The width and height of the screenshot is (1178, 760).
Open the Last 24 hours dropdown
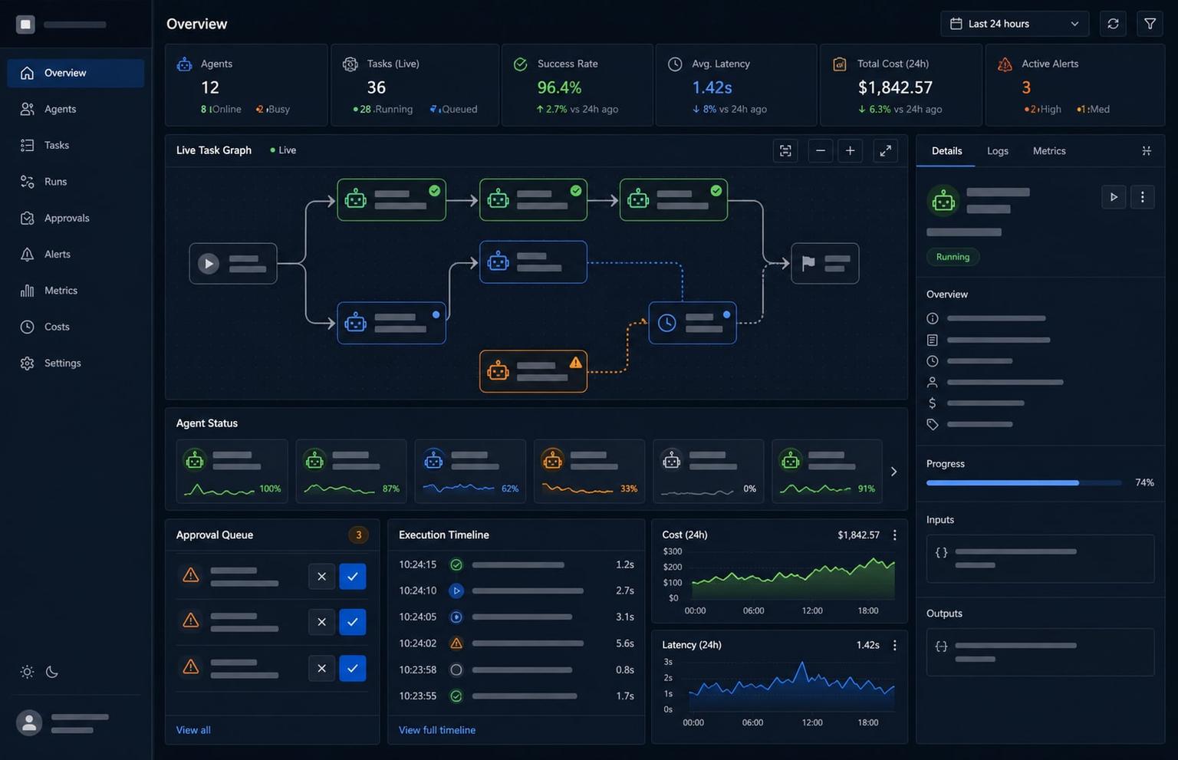(1014, 24)
